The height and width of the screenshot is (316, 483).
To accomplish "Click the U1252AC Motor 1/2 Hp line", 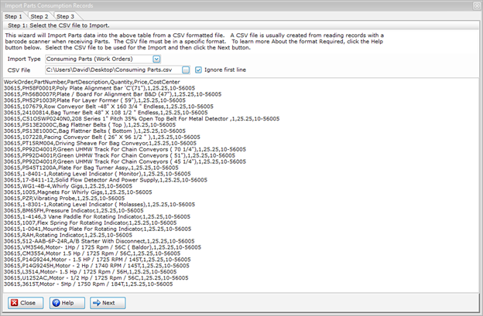I will click(96, 279).
